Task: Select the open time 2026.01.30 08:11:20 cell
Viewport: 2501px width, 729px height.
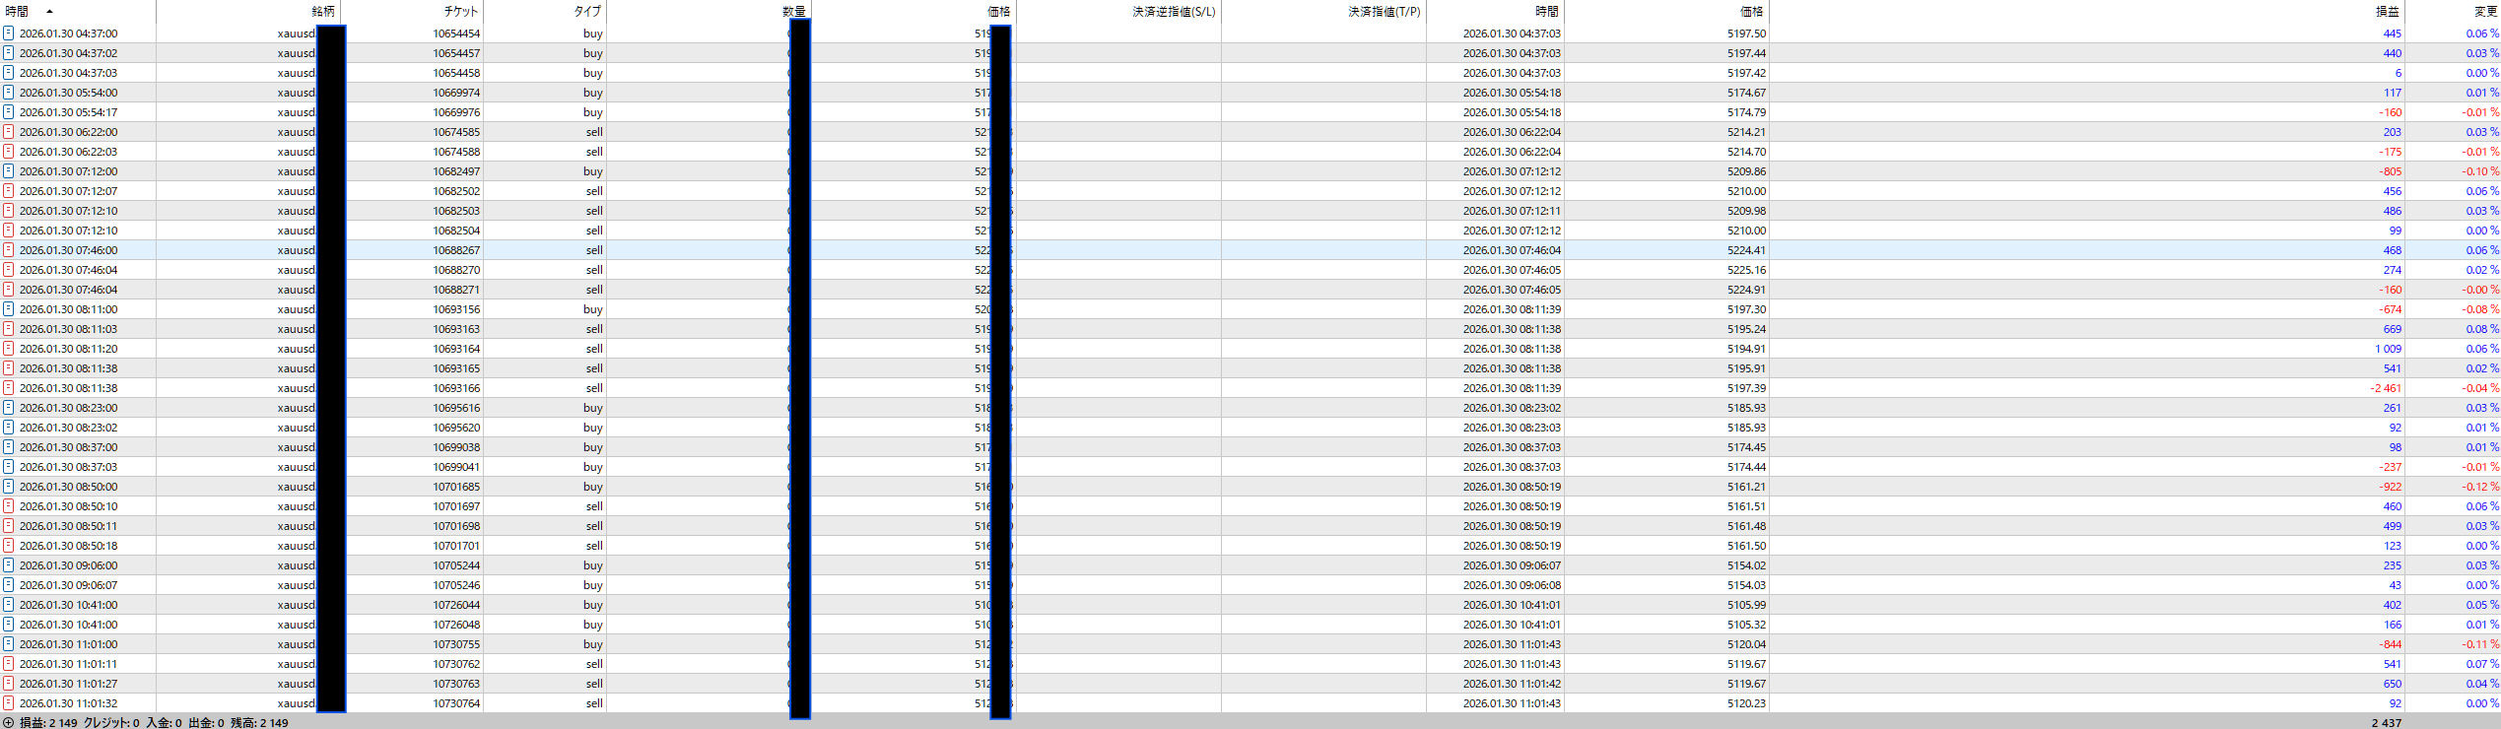Action: pos(68,349)
